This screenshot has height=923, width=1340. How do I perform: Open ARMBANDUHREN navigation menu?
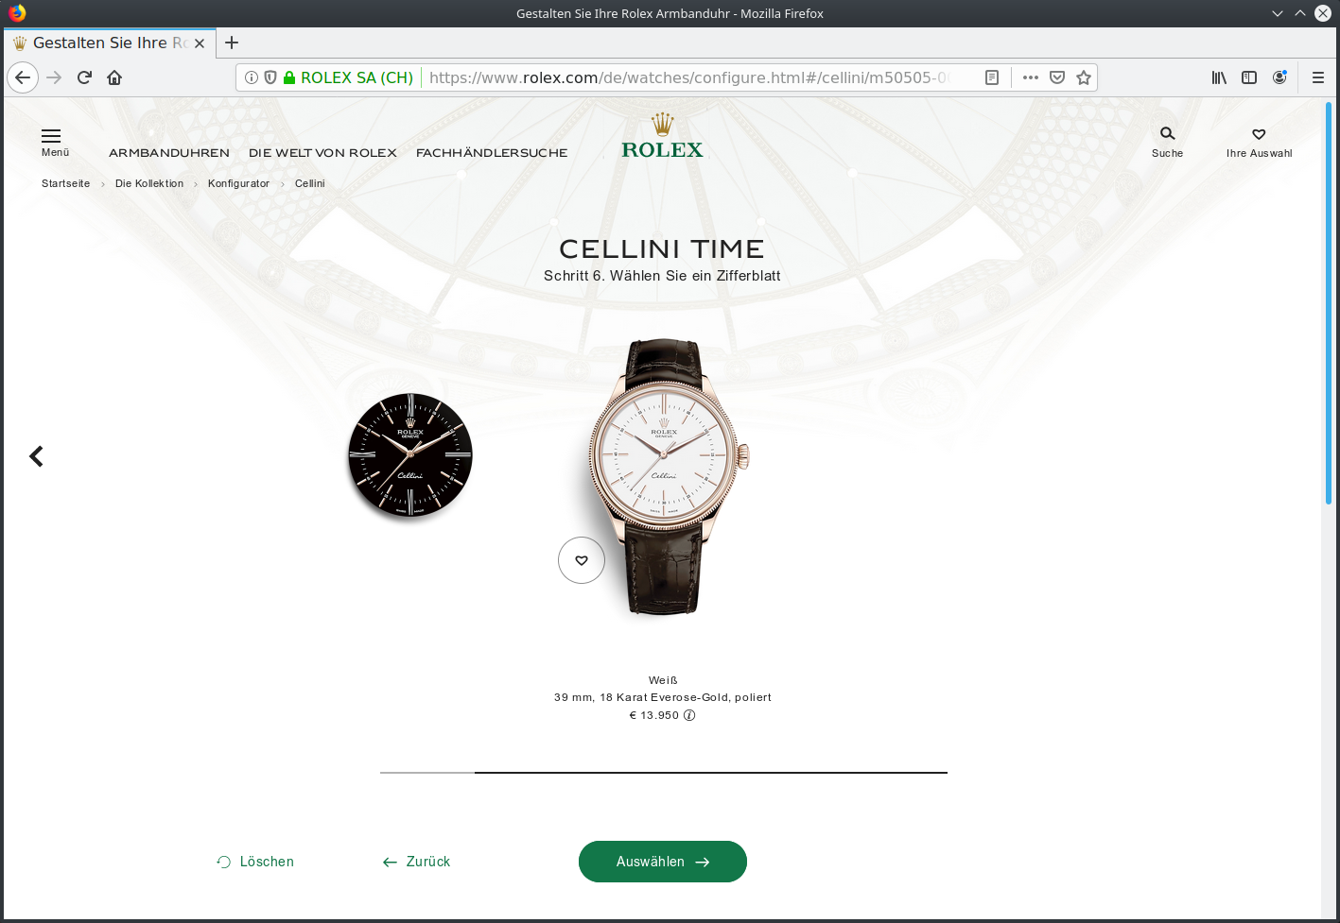pyautogui.click(x=169, y=153)
